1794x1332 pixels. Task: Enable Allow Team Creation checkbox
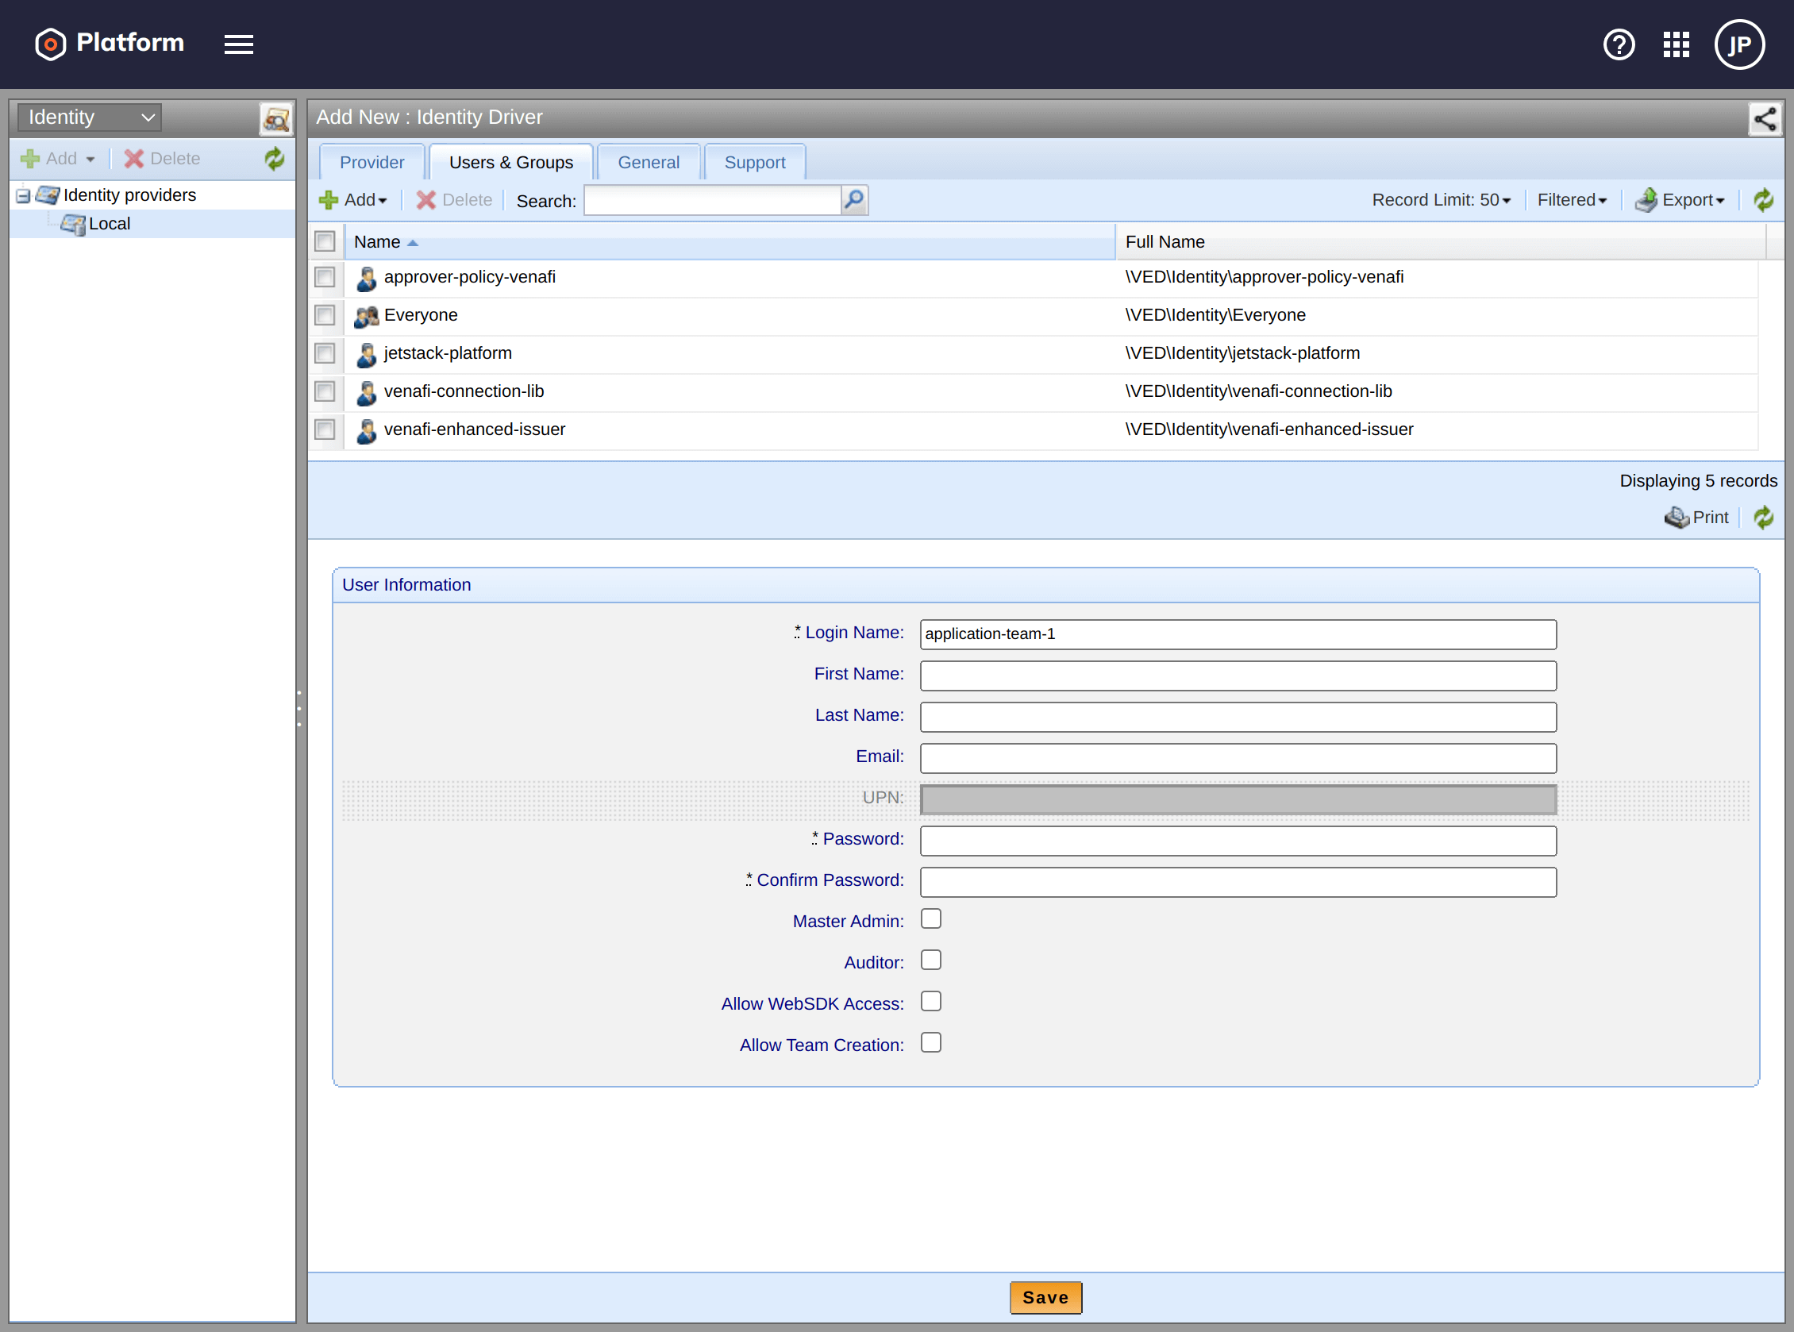(931, 1042)
